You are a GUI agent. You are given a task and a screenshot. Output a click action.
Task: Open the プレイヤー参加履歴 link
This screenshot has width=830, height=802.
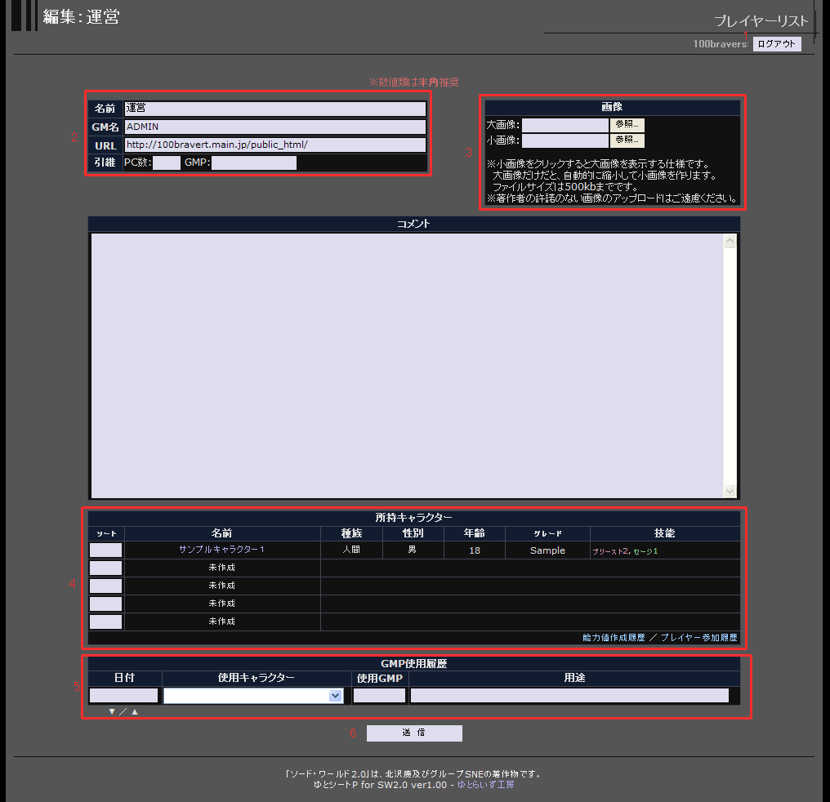698,637
